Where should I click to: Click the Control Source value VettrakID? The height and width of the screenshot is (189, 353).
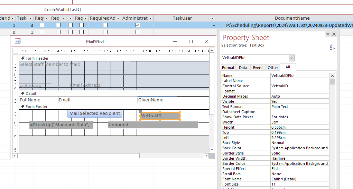300,86
